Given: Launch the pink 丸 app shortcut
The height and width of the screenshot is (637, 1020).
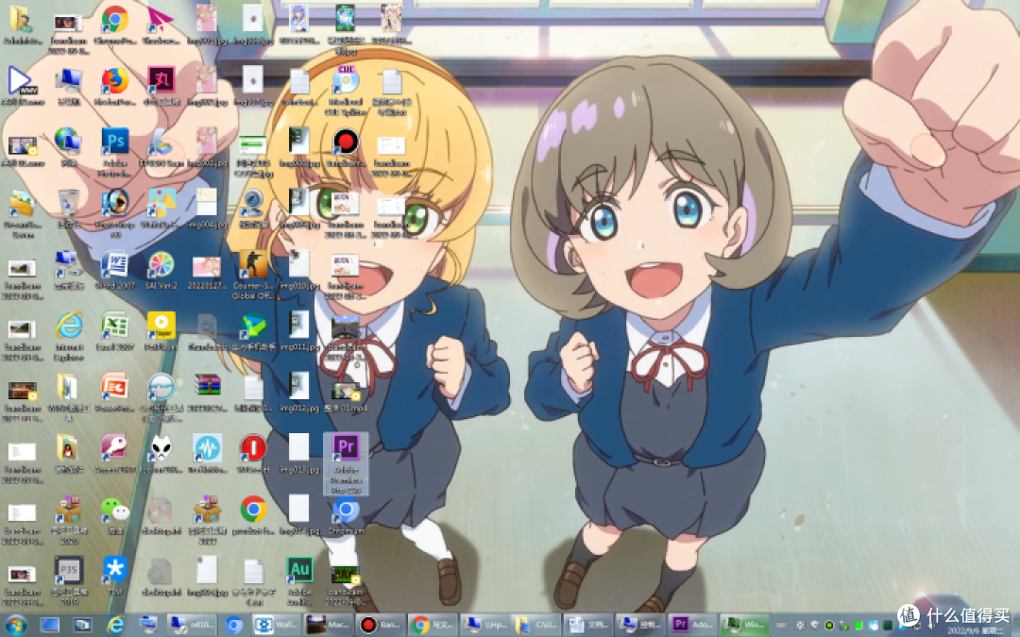Looking at the screenshot, I should 161,87.
